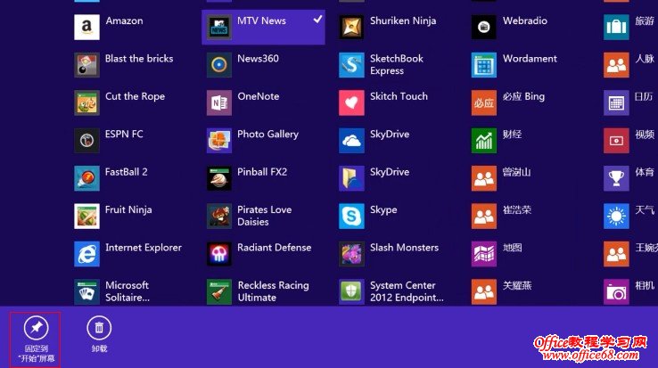This screenshot has height=368, width=658.
Task: Open the Weather sun icon
Action: pyautogui.click(x=616, y=217)
